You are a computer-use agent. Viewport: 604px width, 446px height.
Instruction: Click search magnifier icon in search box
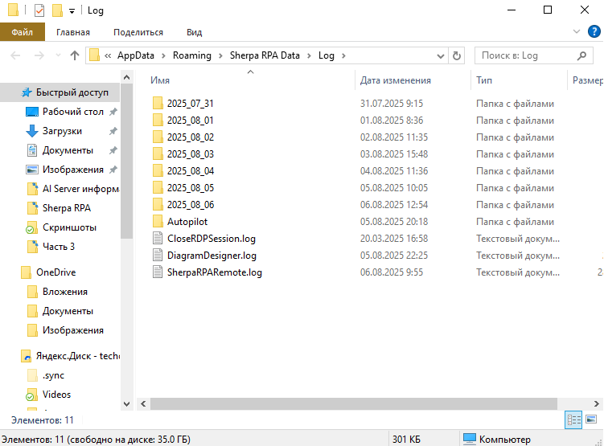pos(582,55)
